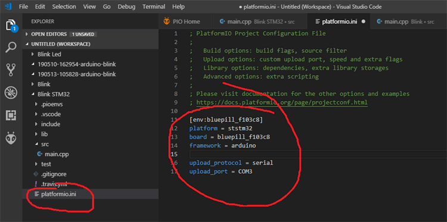Click the .travis.yml exclamation icon
Screen dimensions: 447x222
click(x=36, y=184)
